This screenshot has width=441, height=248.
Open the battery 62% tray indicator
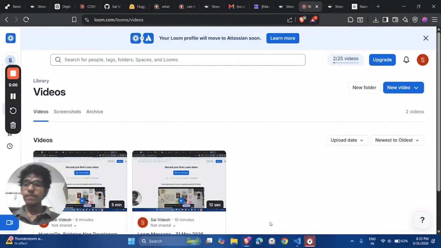click(401, 241)
